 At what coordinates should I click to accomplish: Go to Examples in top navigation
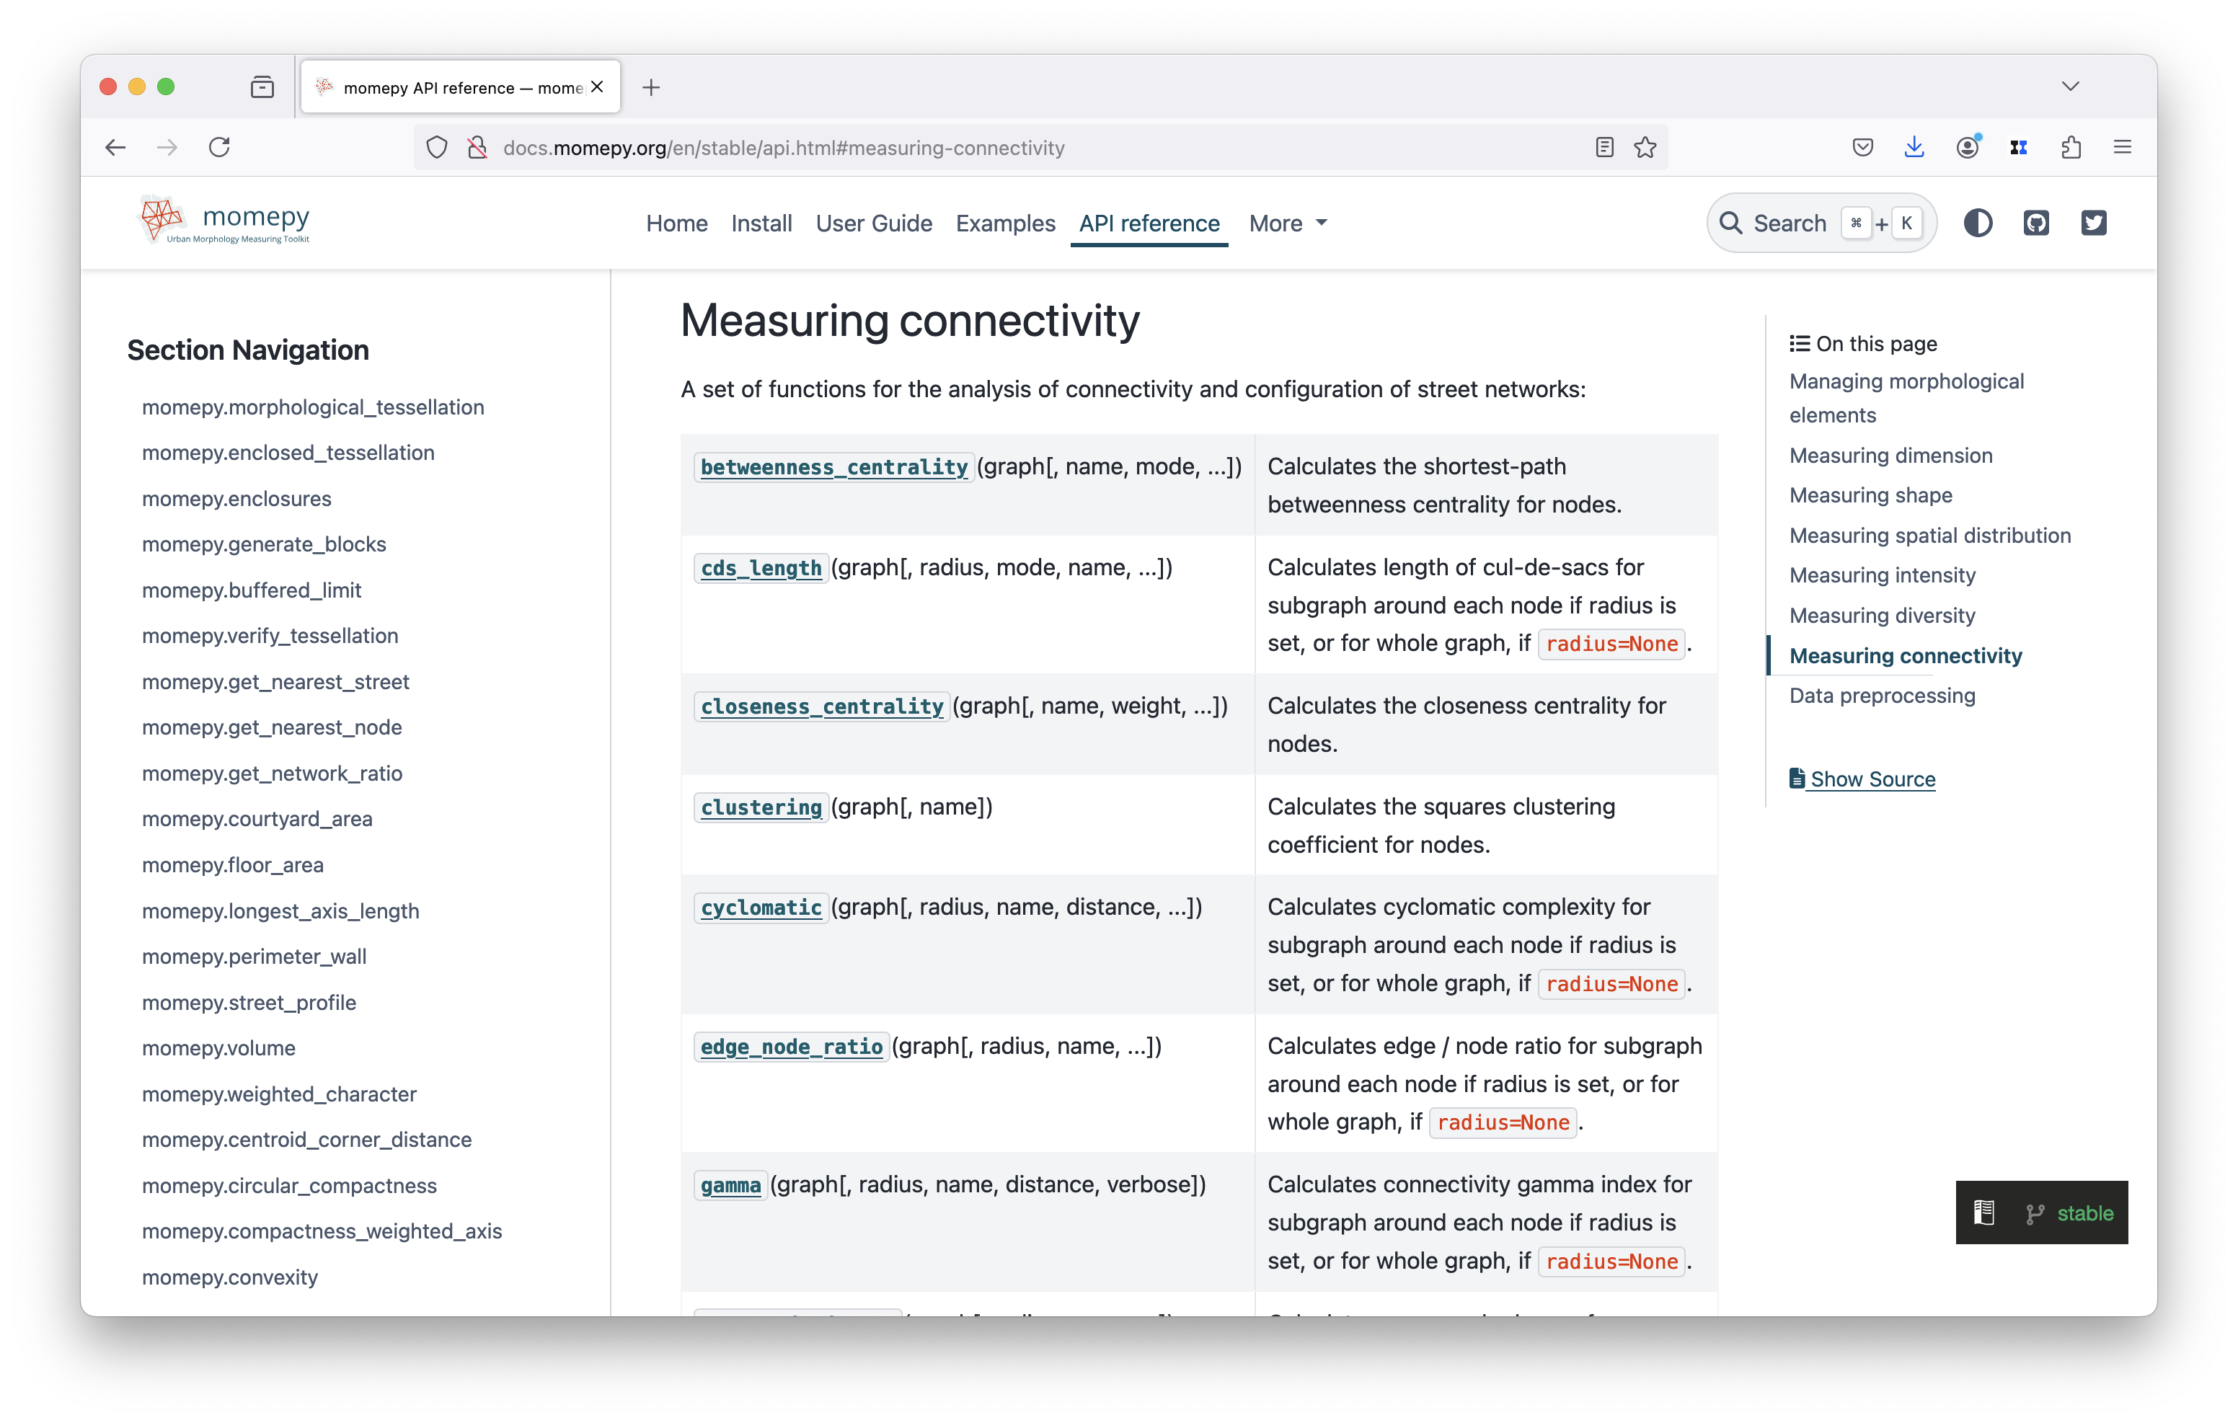(1004, 224)
